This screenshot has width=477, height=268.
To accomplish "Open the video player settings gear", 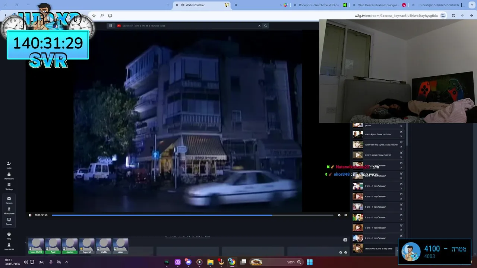I will point(339,215).
